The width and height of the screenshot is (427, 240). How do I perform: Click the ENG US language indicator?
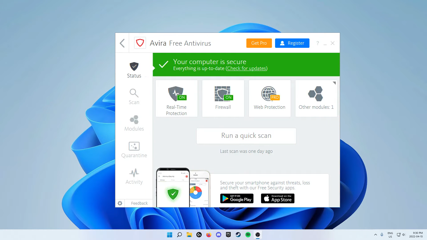(390, 235)
